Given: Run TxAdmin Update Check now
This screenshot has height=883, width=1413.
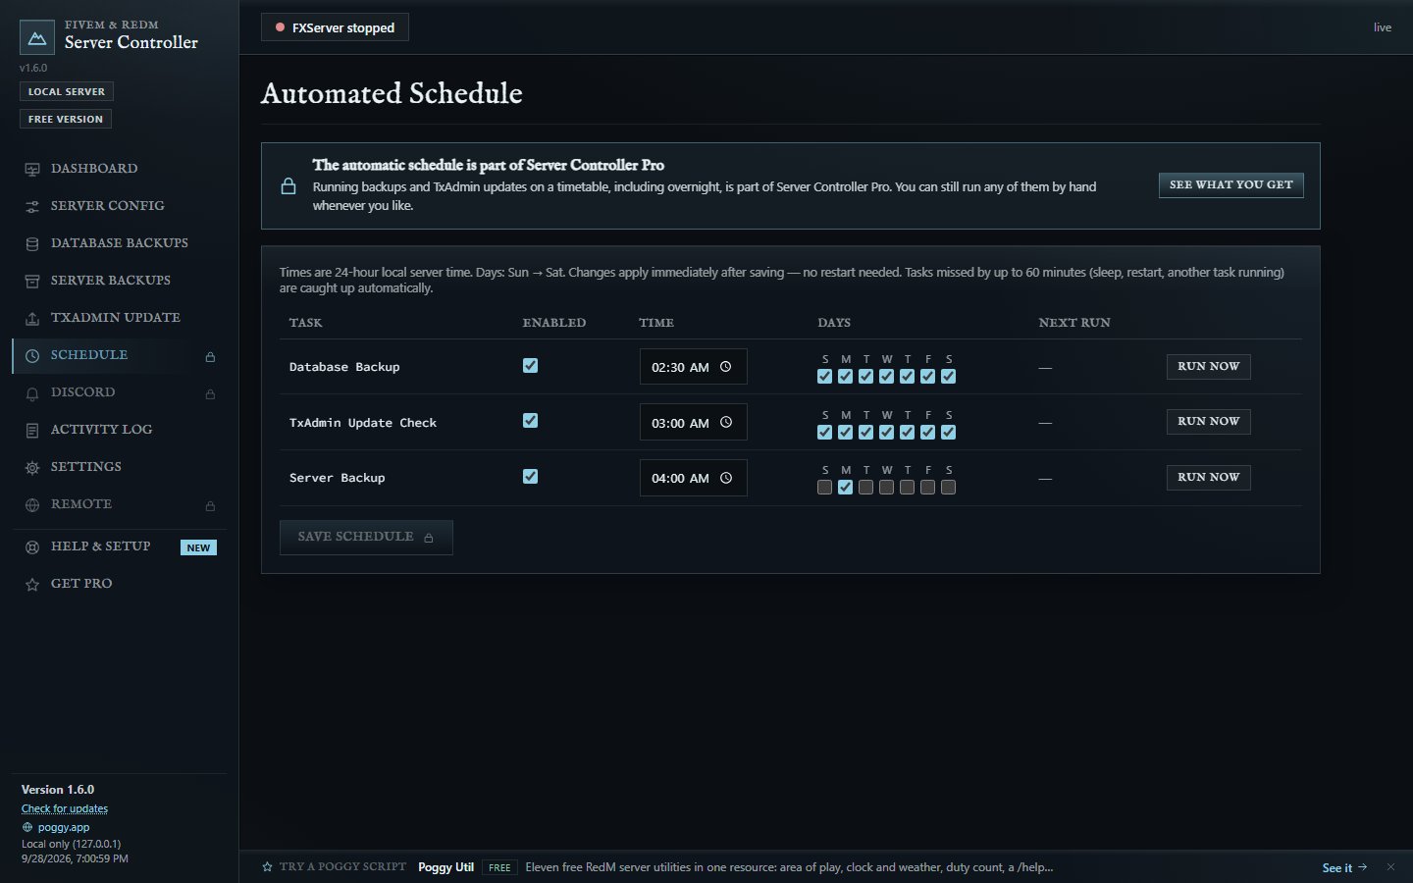Looking at the screenshot, I should click(x=1208, y=422).
